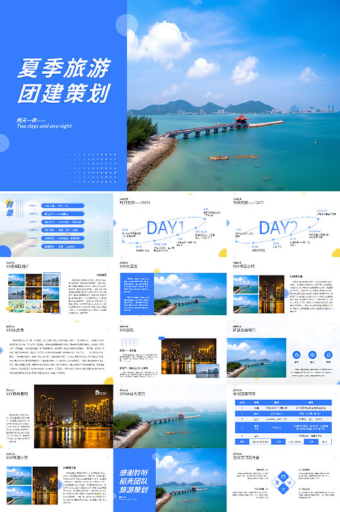The image size is (340, 512).
Task: Click the budget table header row
Action: [283, 403]
